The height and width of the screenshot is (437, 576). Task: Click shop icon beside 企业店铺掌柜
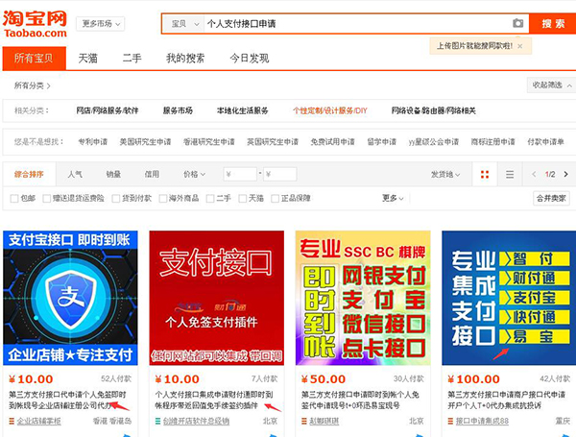click(x=12, y=422)
